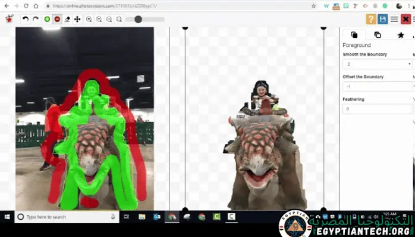Choose the Eraser tool
Screen dimensions: 415x237
(67, 19)
